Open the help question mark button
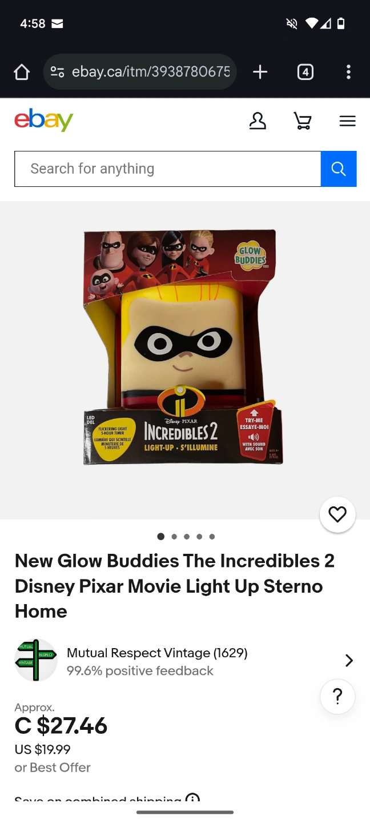 (x=337, y=697)
